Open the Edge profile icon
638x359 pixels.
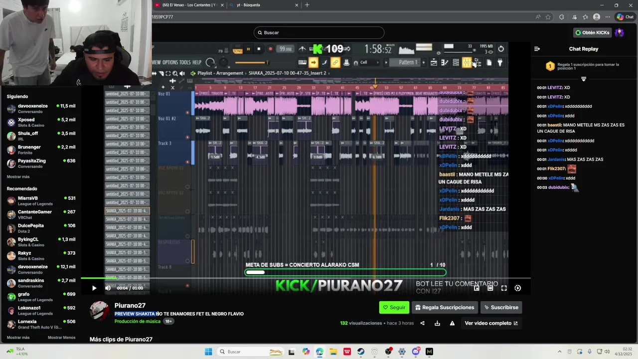coord(597,17)
